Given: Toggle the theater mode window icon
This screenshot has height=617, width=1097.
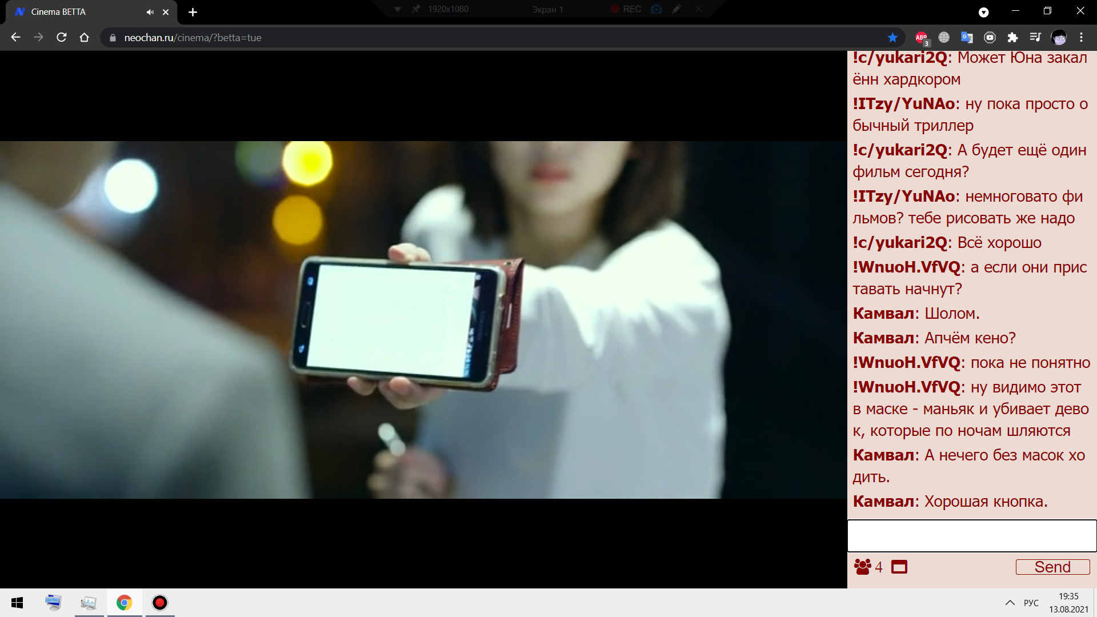Looking at the screenshot, I should click(x=899, y=567).
